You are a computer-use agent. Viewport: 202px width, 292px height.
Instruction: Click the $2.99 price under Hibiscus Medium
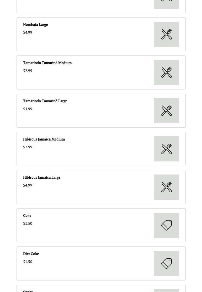click(x=28, y=147)
